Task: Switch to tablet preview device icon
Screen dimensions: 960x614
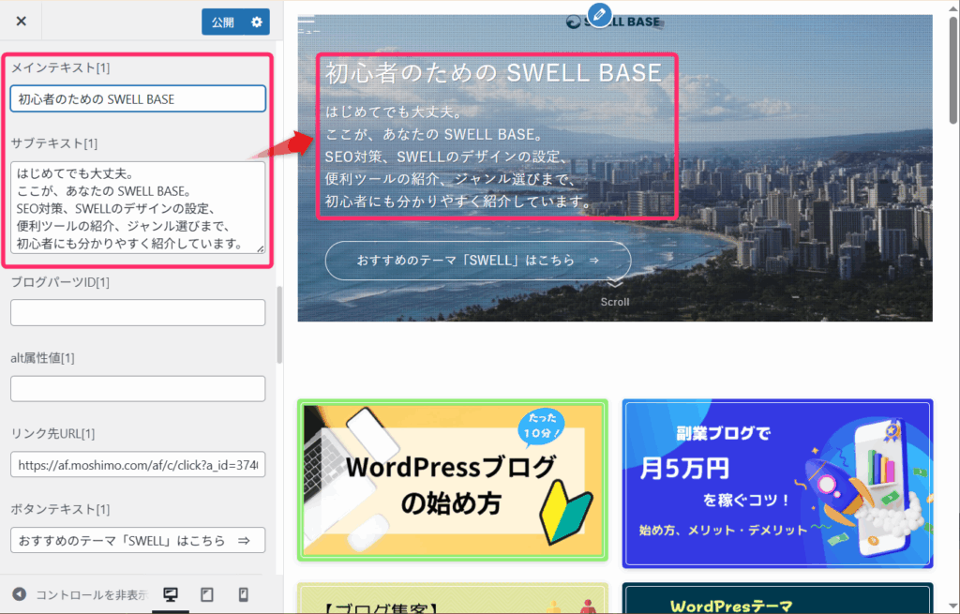Action: pos(207,594)
